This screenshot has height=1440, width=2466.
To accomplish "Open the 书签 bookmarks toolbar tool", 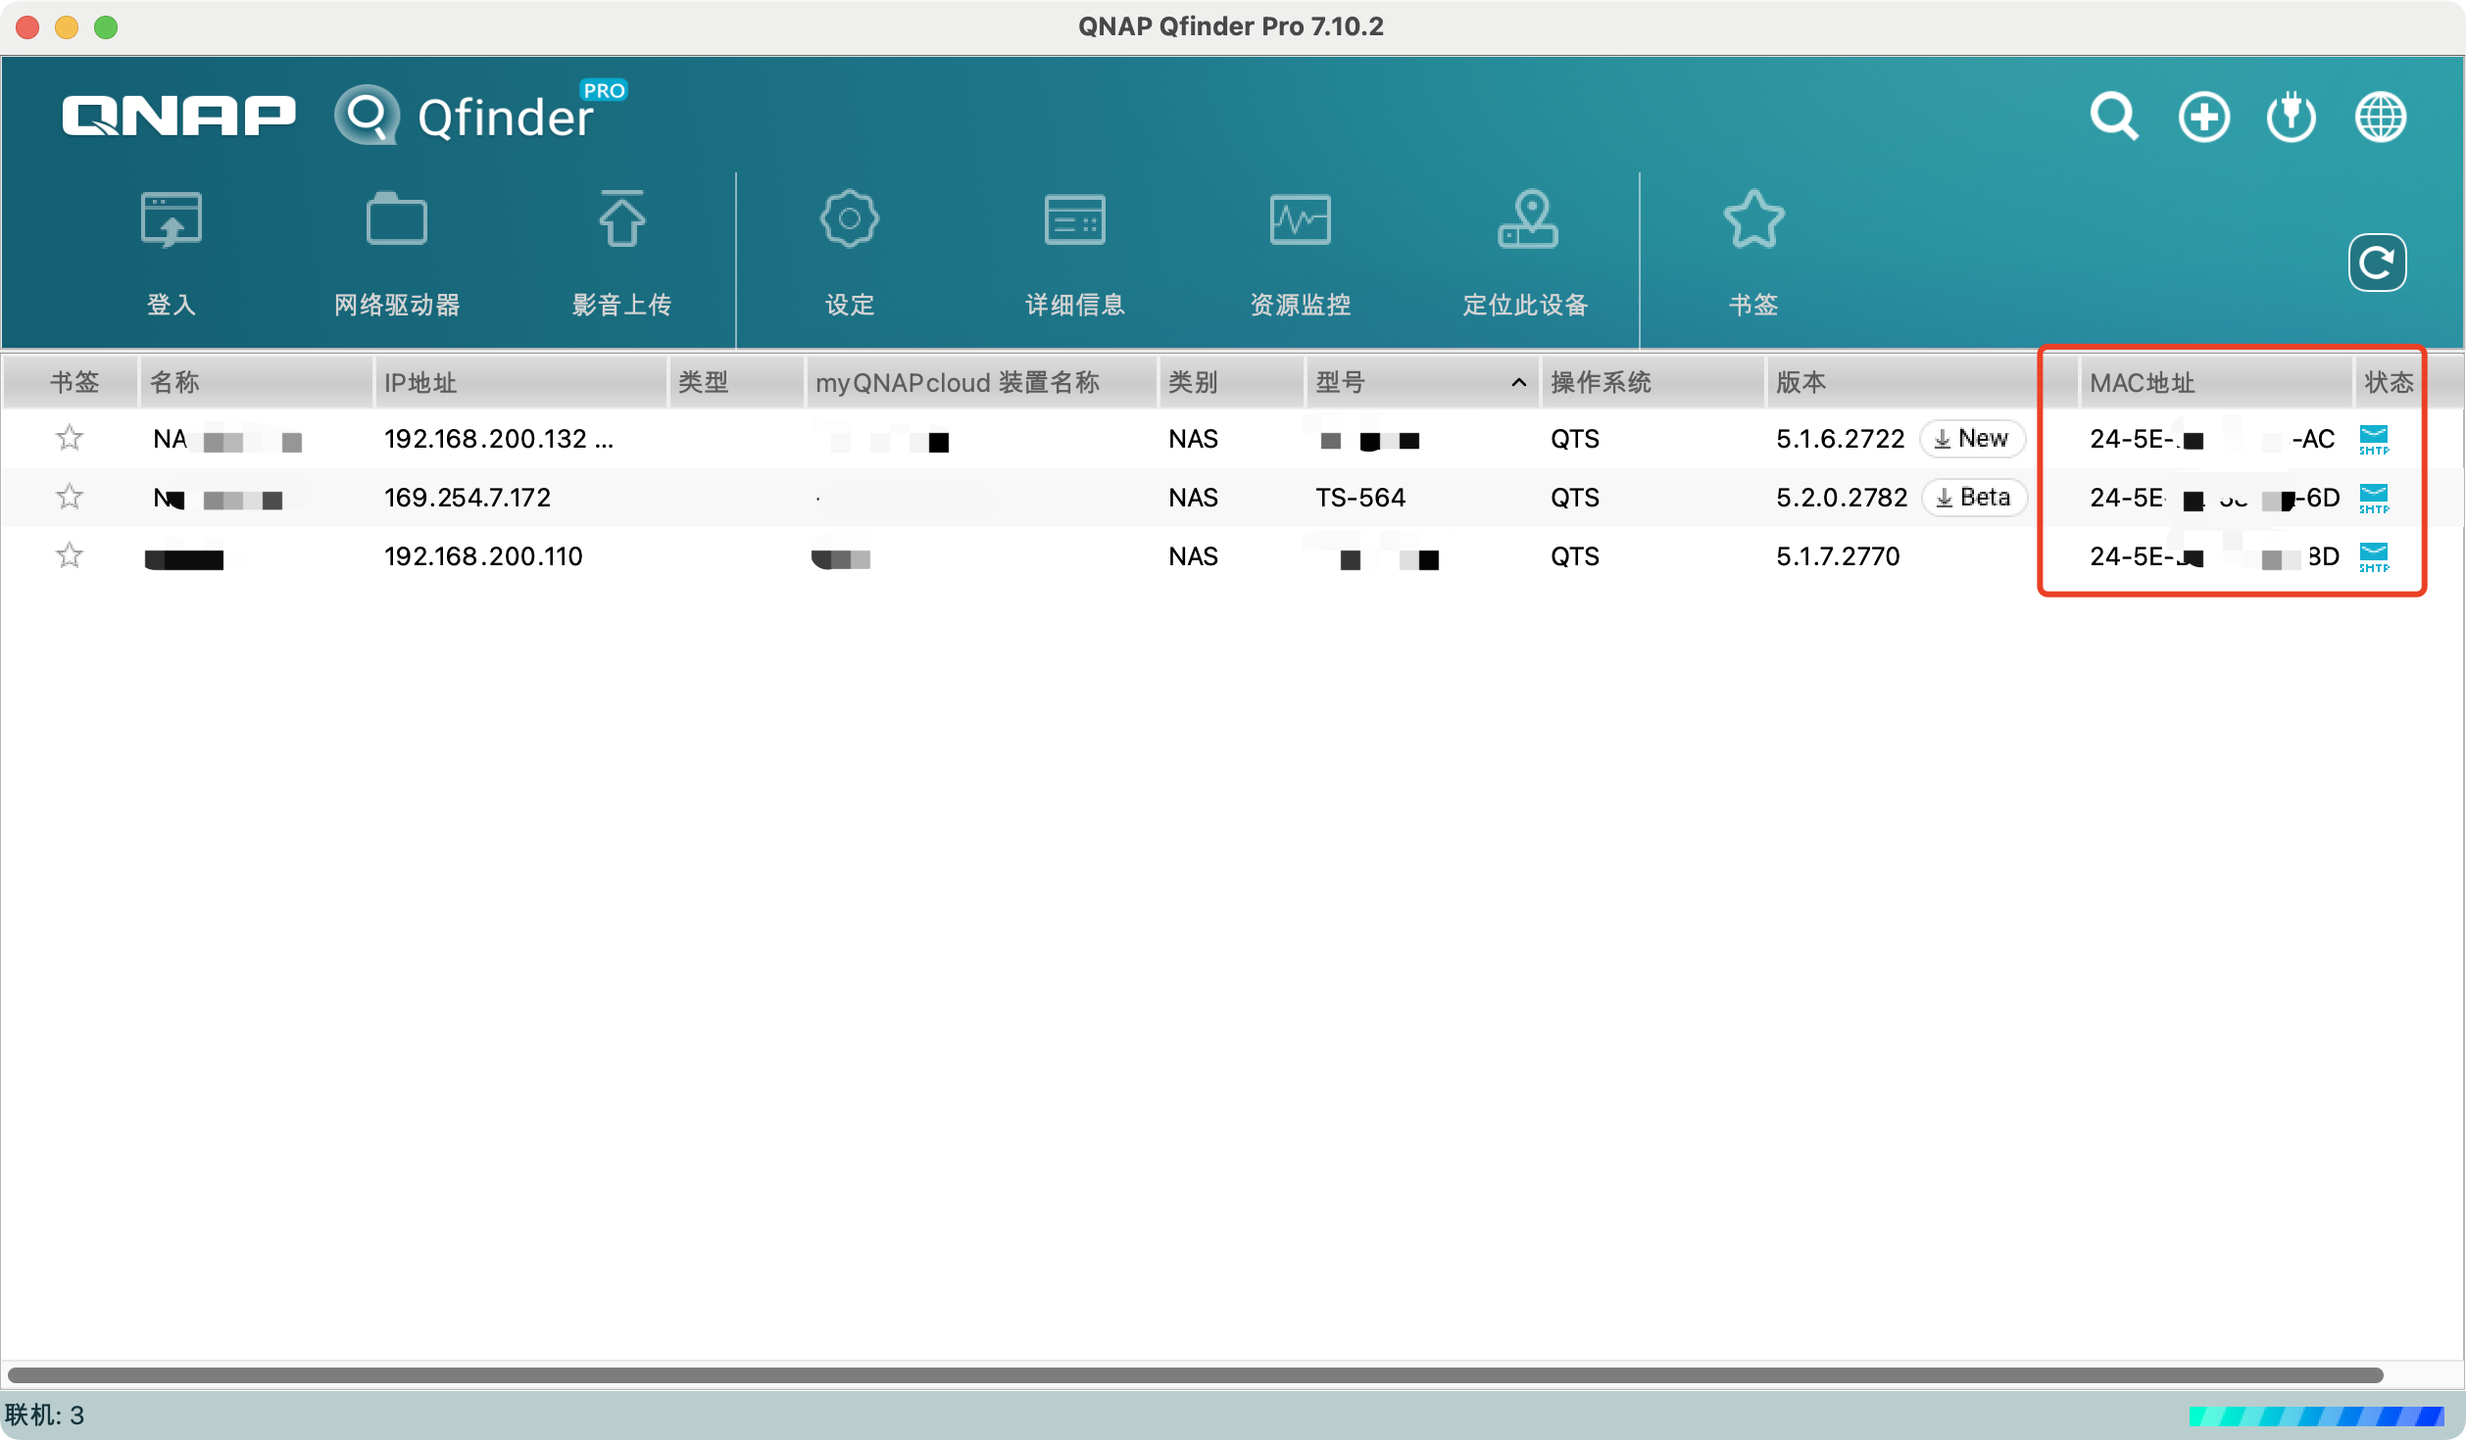I will 1753,255.
